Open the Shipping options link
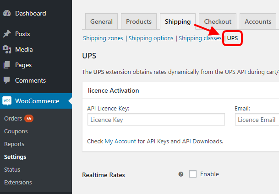Screen dimensions: 279x194 151,38
